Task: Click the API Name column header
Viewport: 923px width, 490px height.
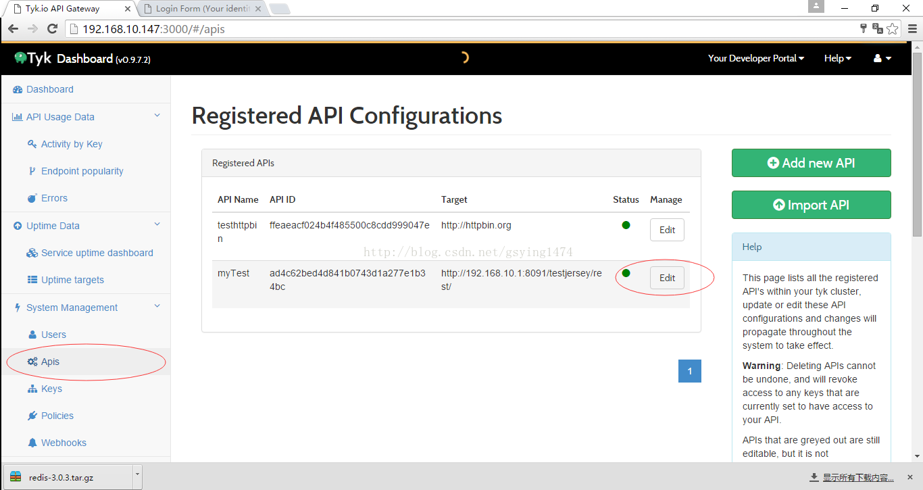Action: click(238, 199)
